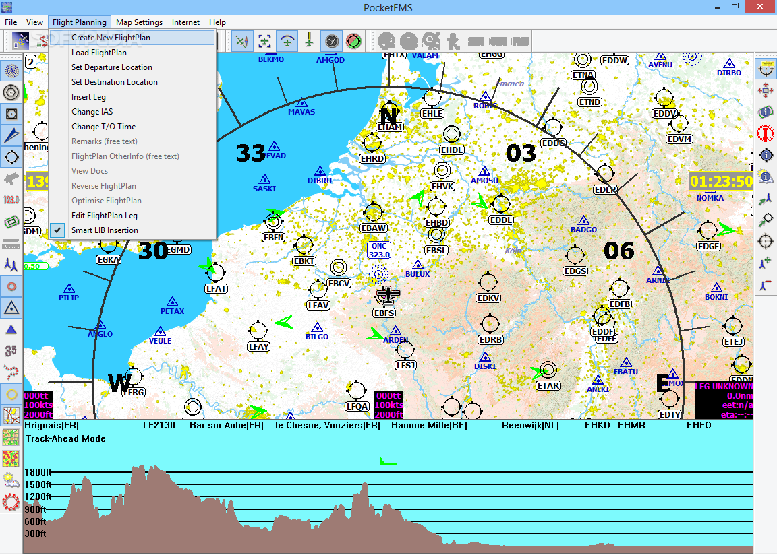Click the red four-arrow pan icon

(766, 90)
